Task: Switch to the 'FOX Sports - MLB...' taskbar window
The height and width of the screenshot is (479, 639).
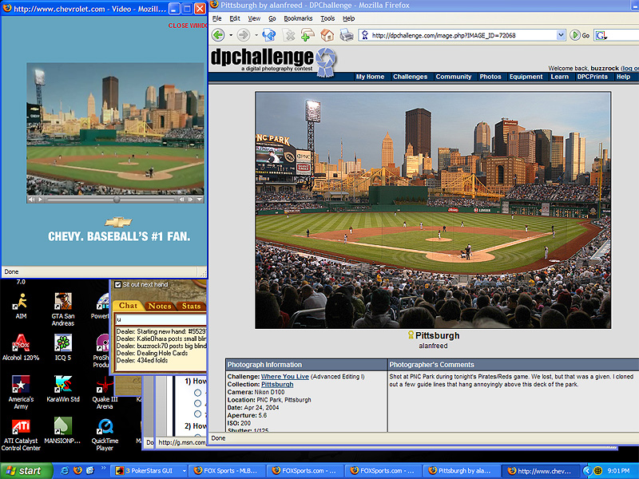Action: 227,471
